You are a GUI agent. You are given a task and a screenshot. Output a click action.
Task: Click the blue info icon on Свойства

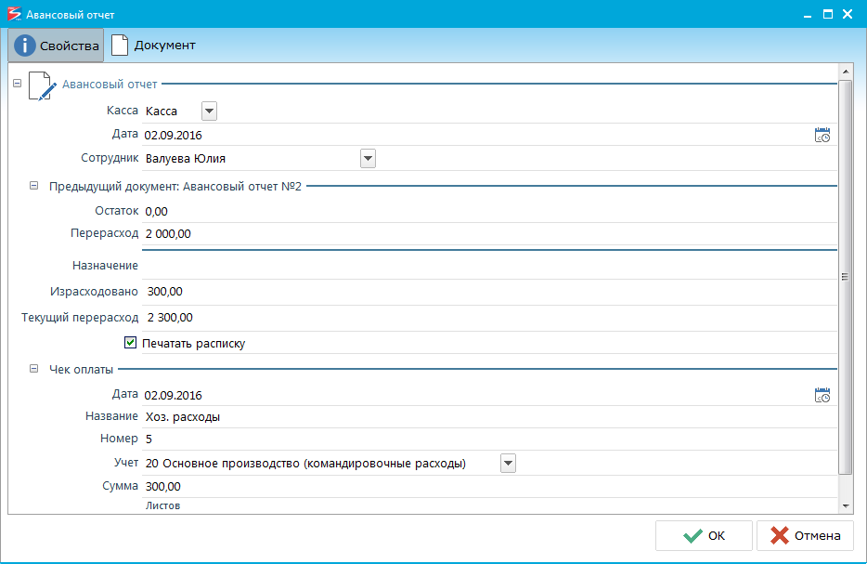[x=25, y=46]
